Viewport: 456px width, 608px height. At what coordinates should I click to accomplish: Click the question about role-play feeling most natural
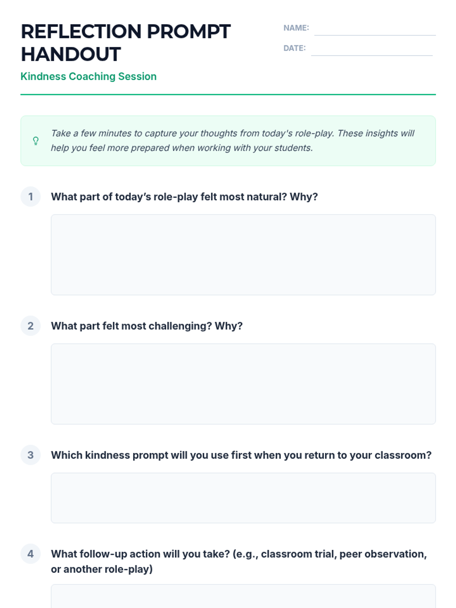pos(184,197)
